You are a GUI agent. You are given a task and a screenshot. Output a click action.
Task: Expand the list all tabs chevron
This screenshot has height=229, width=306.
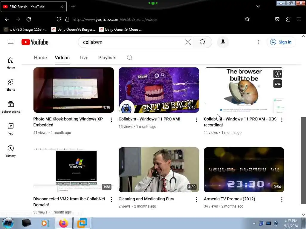pyautogui.click(x=258, y=7)
